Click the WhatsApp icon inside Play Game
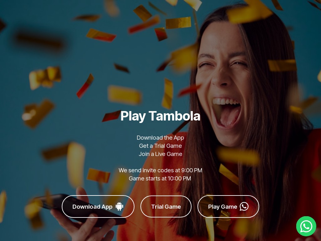This screenshot has height=241, width=321. click(244, 206)
